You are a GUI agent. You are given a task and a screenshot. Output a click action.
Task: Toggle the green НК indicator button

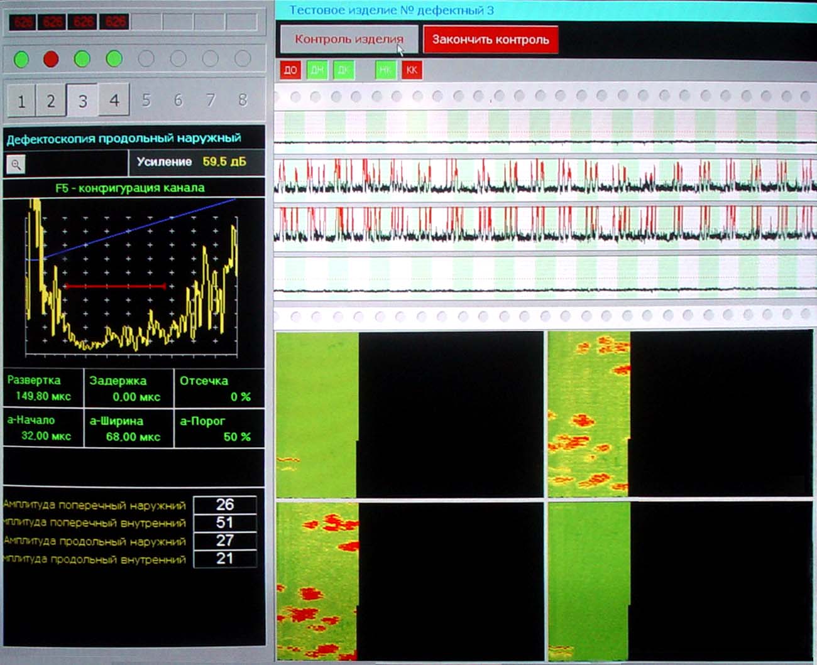(x=385, y=70)
